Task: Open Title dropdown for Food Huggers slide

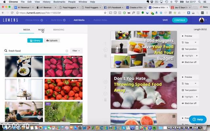Action: (190, 43)
